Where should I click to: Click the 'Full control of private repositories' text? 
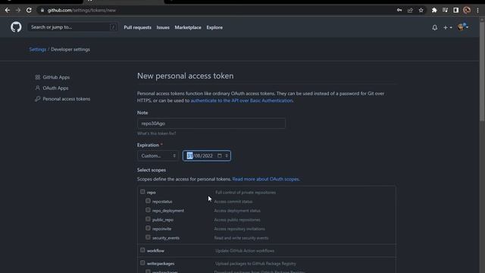246,193
